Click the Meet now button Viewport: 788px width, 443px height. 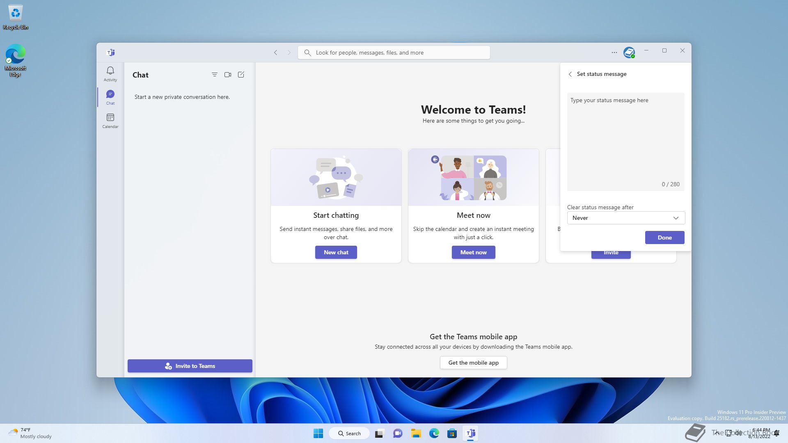pyautogui.click(x=474, y=252)
